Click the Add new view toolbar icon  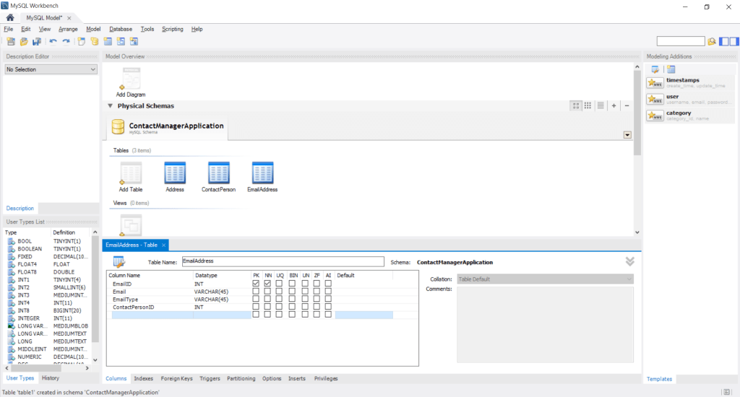[x=121, y=41]
